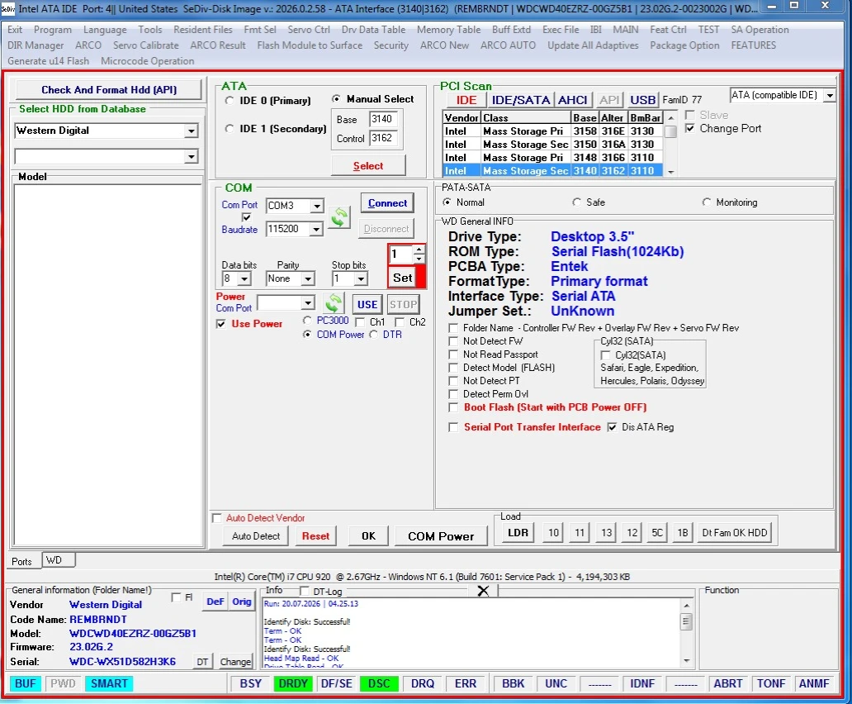Click the Dt Fam OK HDD button

(x=734, y=533)
